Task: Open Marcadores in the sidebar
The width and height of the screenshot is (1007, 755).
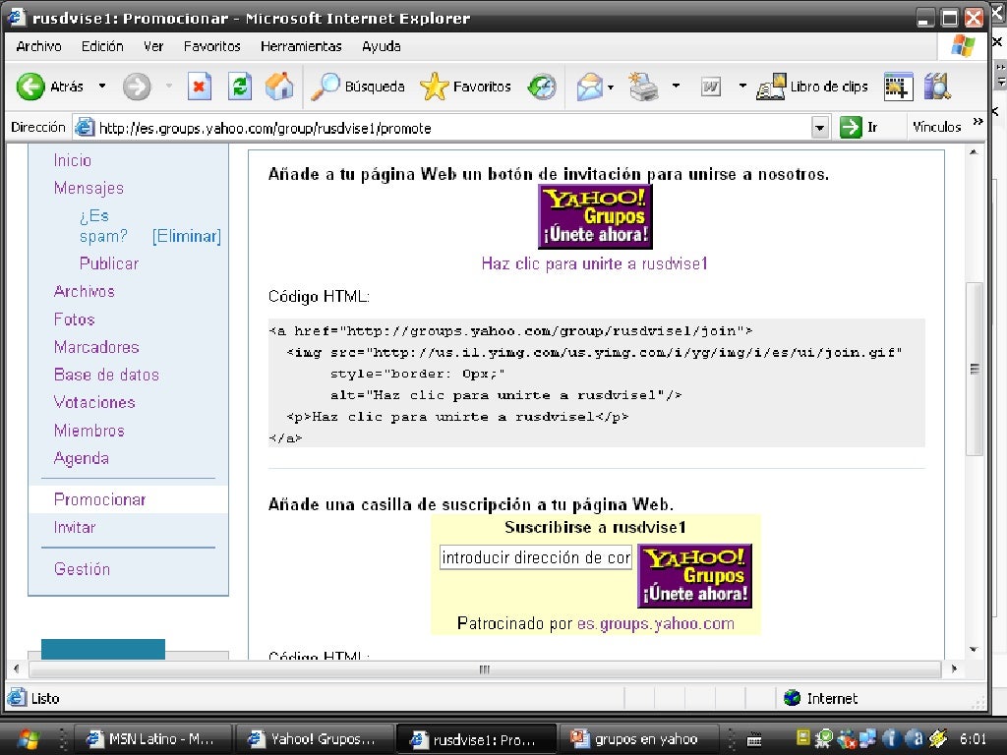Action: 96,347
